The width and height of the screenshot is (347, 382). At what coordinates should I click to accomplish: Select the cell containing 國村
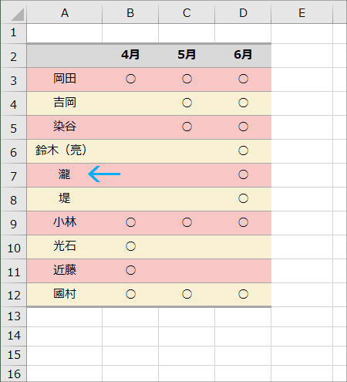[x=65, y=295]
